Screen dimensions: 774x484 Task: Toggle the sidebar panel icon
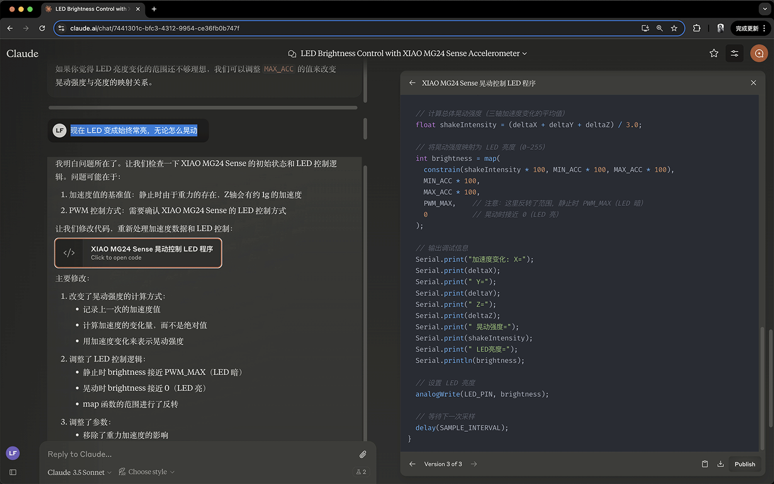pos(13,472)
